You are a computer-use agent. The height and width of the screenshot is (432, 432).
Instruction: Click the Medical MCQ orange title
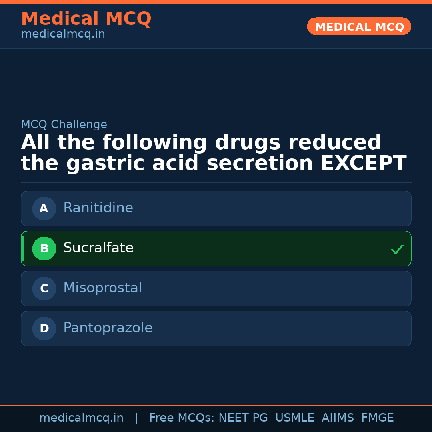point(86,19)
